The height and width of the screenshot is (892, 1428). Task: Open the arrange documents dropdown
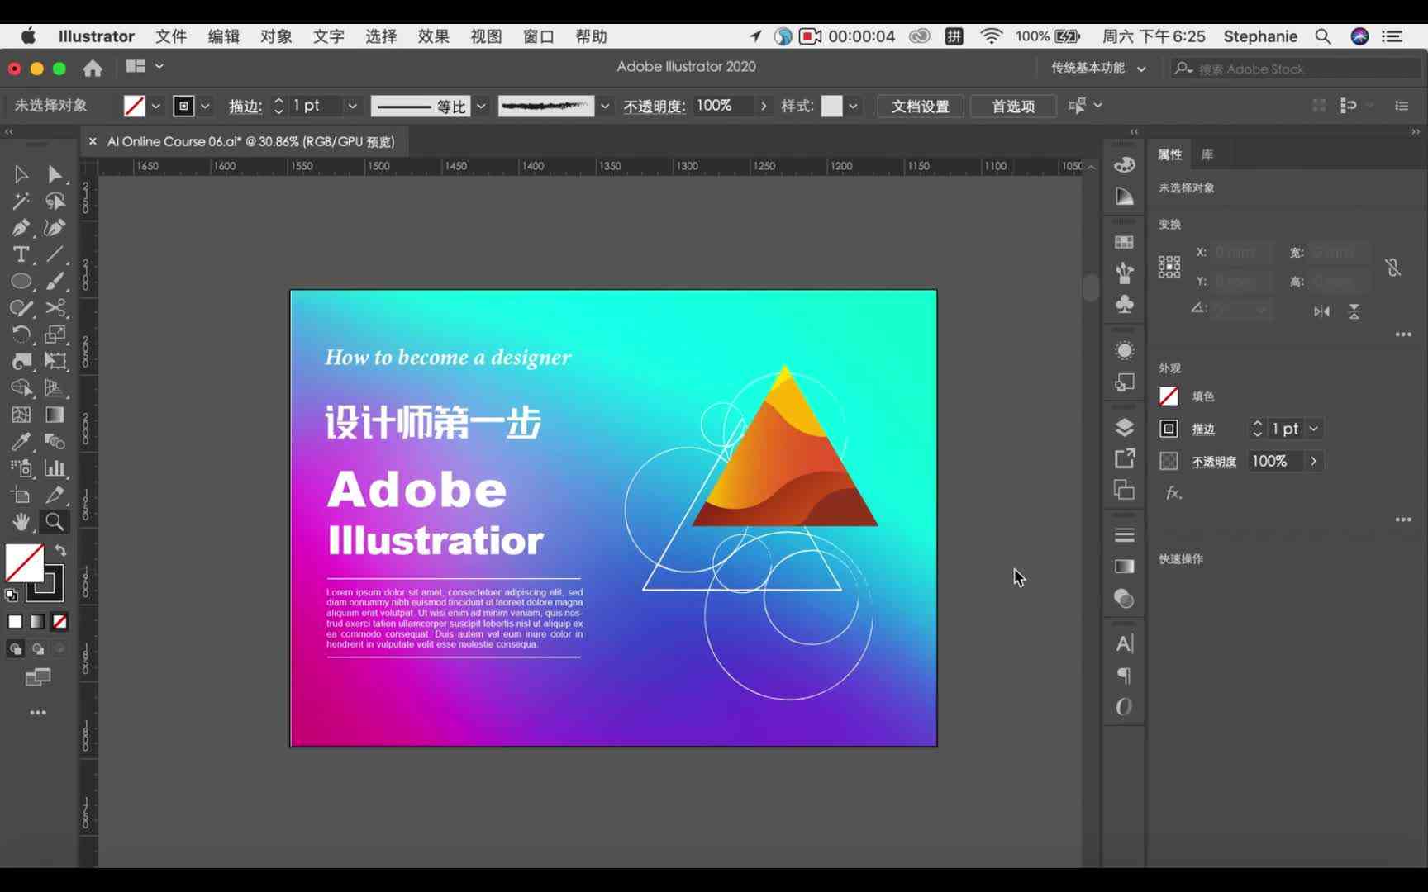click(x=145, y=66)
